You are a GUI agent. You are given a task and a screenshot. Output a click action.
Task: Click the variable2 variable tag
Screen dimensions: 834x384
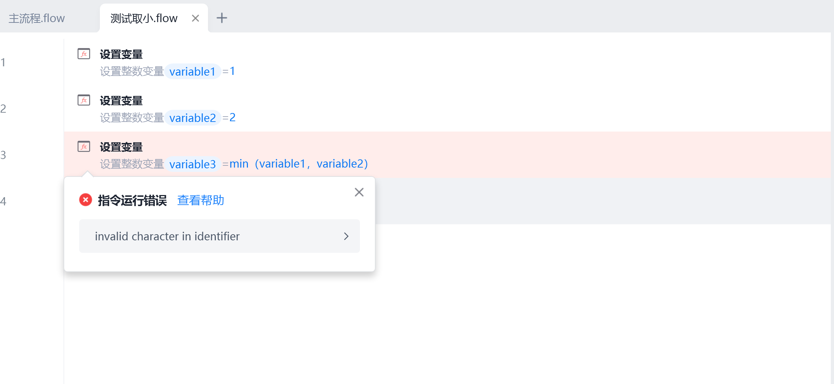point(193,118)
